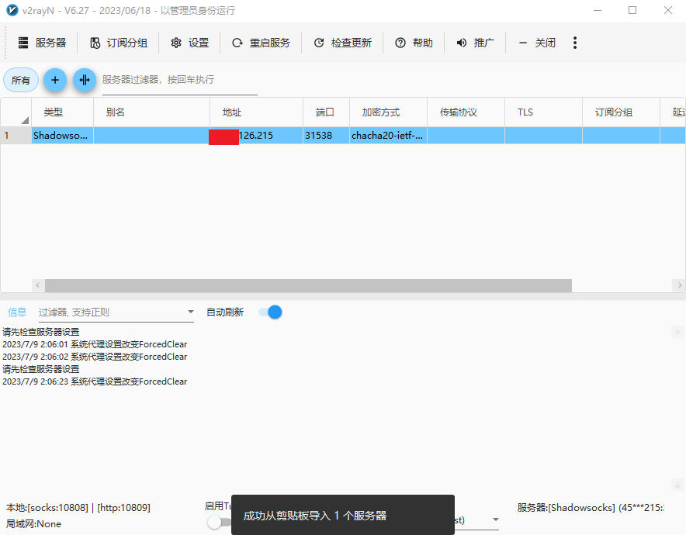Screen dimensions: 686x535
Task: Select row header number 1
Action: tap(16, 136)
